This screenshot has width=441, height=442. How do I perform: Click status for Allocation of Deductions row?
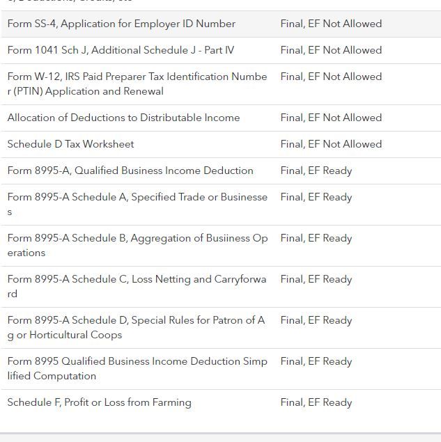tap(331, 118)
